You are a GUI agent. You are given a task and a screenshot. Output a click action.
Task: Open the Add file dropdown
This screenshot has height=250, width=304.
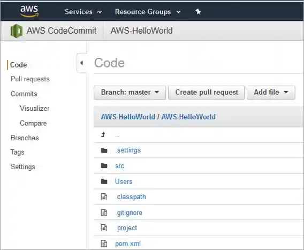coord(271,92)
